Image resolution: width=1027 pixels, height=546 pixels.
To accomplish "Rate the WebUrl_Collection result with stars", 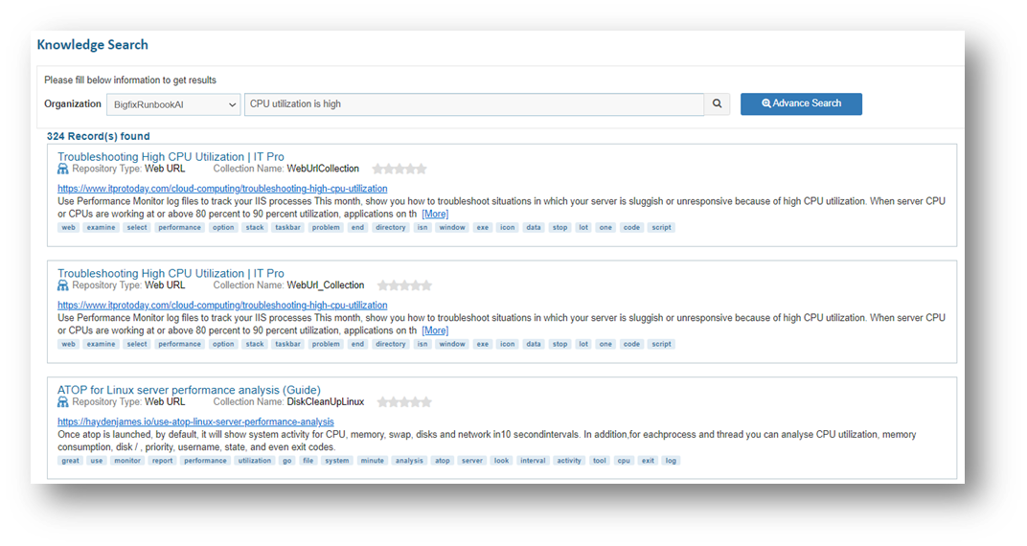I will click(404, 285).
